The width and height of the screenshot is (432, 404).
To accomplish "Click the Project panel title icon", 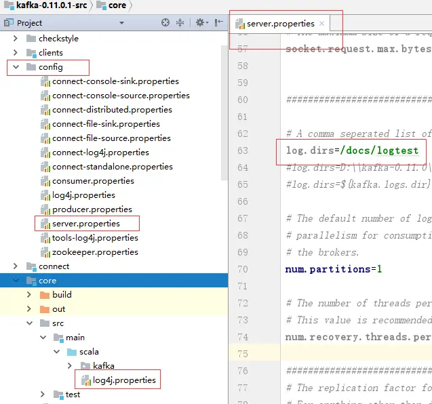I will pos(9,22).
